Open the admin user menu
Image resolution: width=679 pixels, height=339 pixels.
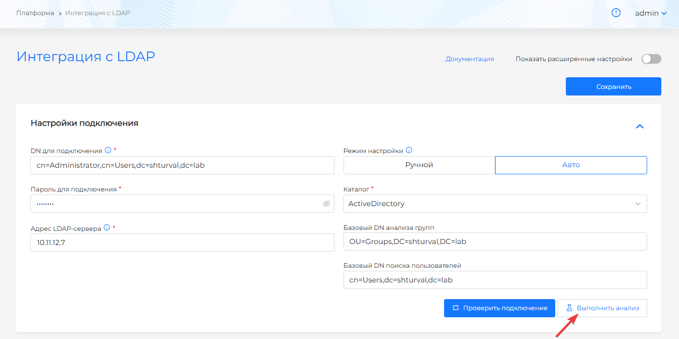651,13
